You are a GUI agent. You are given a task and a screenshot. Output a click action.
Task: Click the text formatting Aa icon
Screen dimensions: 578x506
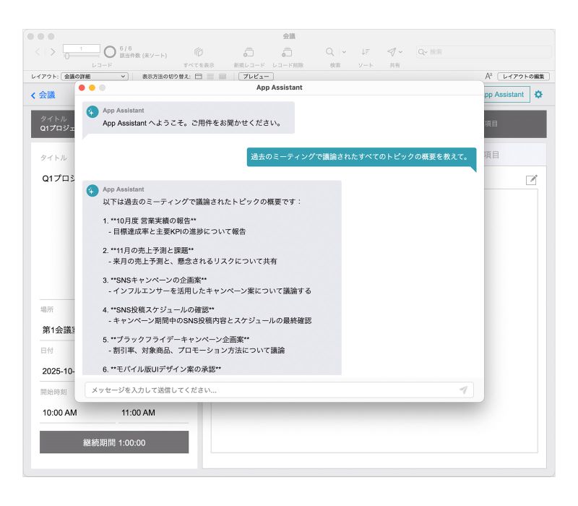coord(488,76)
